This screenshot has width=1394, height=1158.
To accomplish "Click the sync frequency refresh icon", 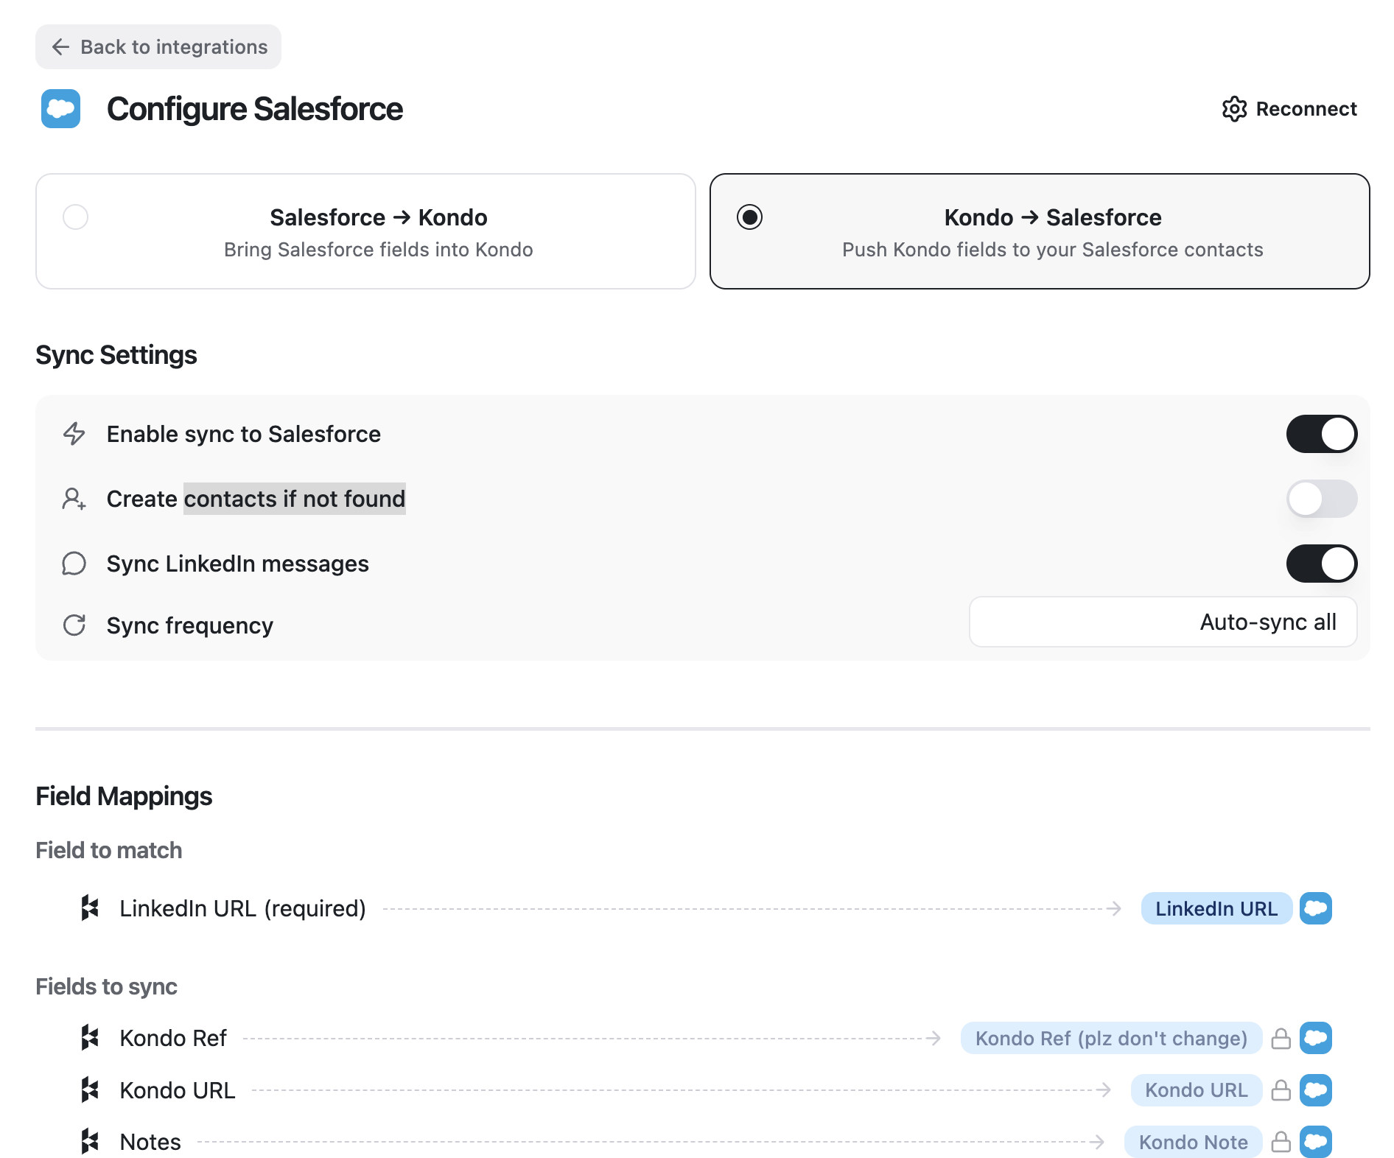I will tap(74, 625).
